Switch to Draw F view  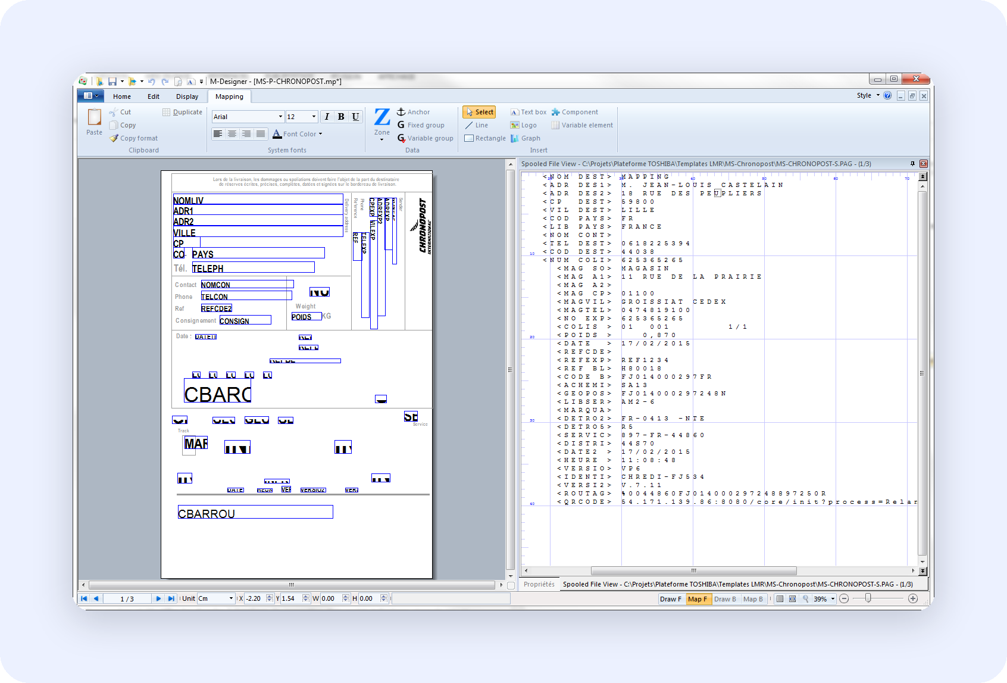671,599
